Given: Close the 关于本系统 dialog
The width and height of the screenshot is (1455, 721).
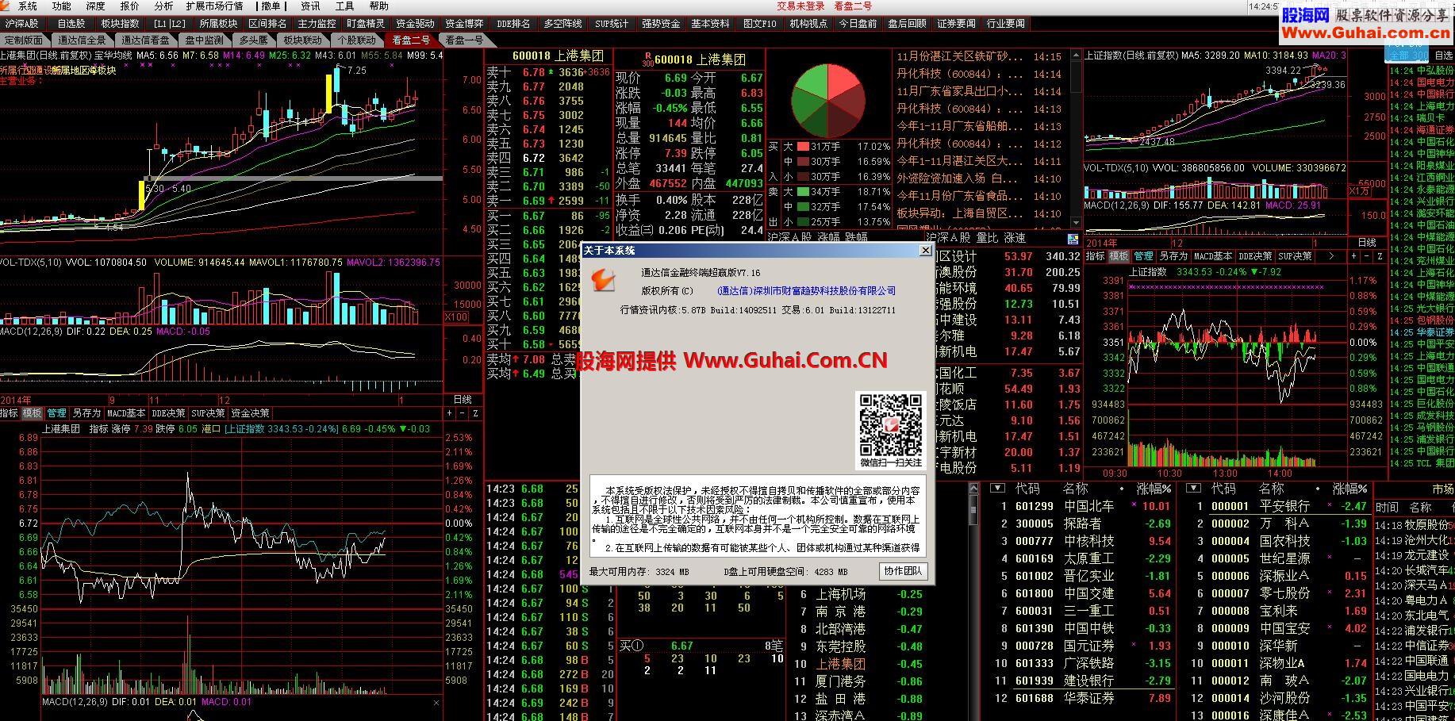Looking at the screenshot, I should (x=925, y=251).
